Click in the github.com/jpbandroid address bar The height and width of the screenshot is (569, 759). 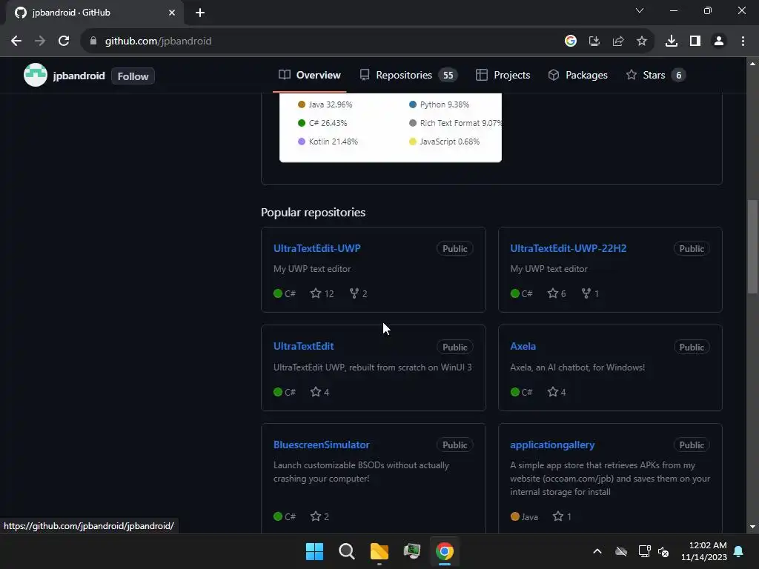coord(319,41)
